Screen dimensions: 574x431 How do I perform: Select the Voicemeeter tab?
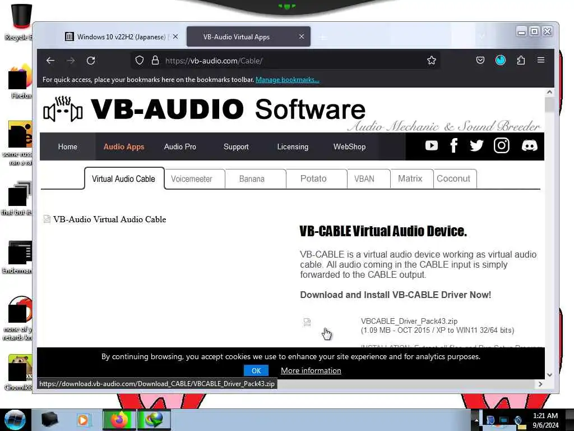point(195,179)
